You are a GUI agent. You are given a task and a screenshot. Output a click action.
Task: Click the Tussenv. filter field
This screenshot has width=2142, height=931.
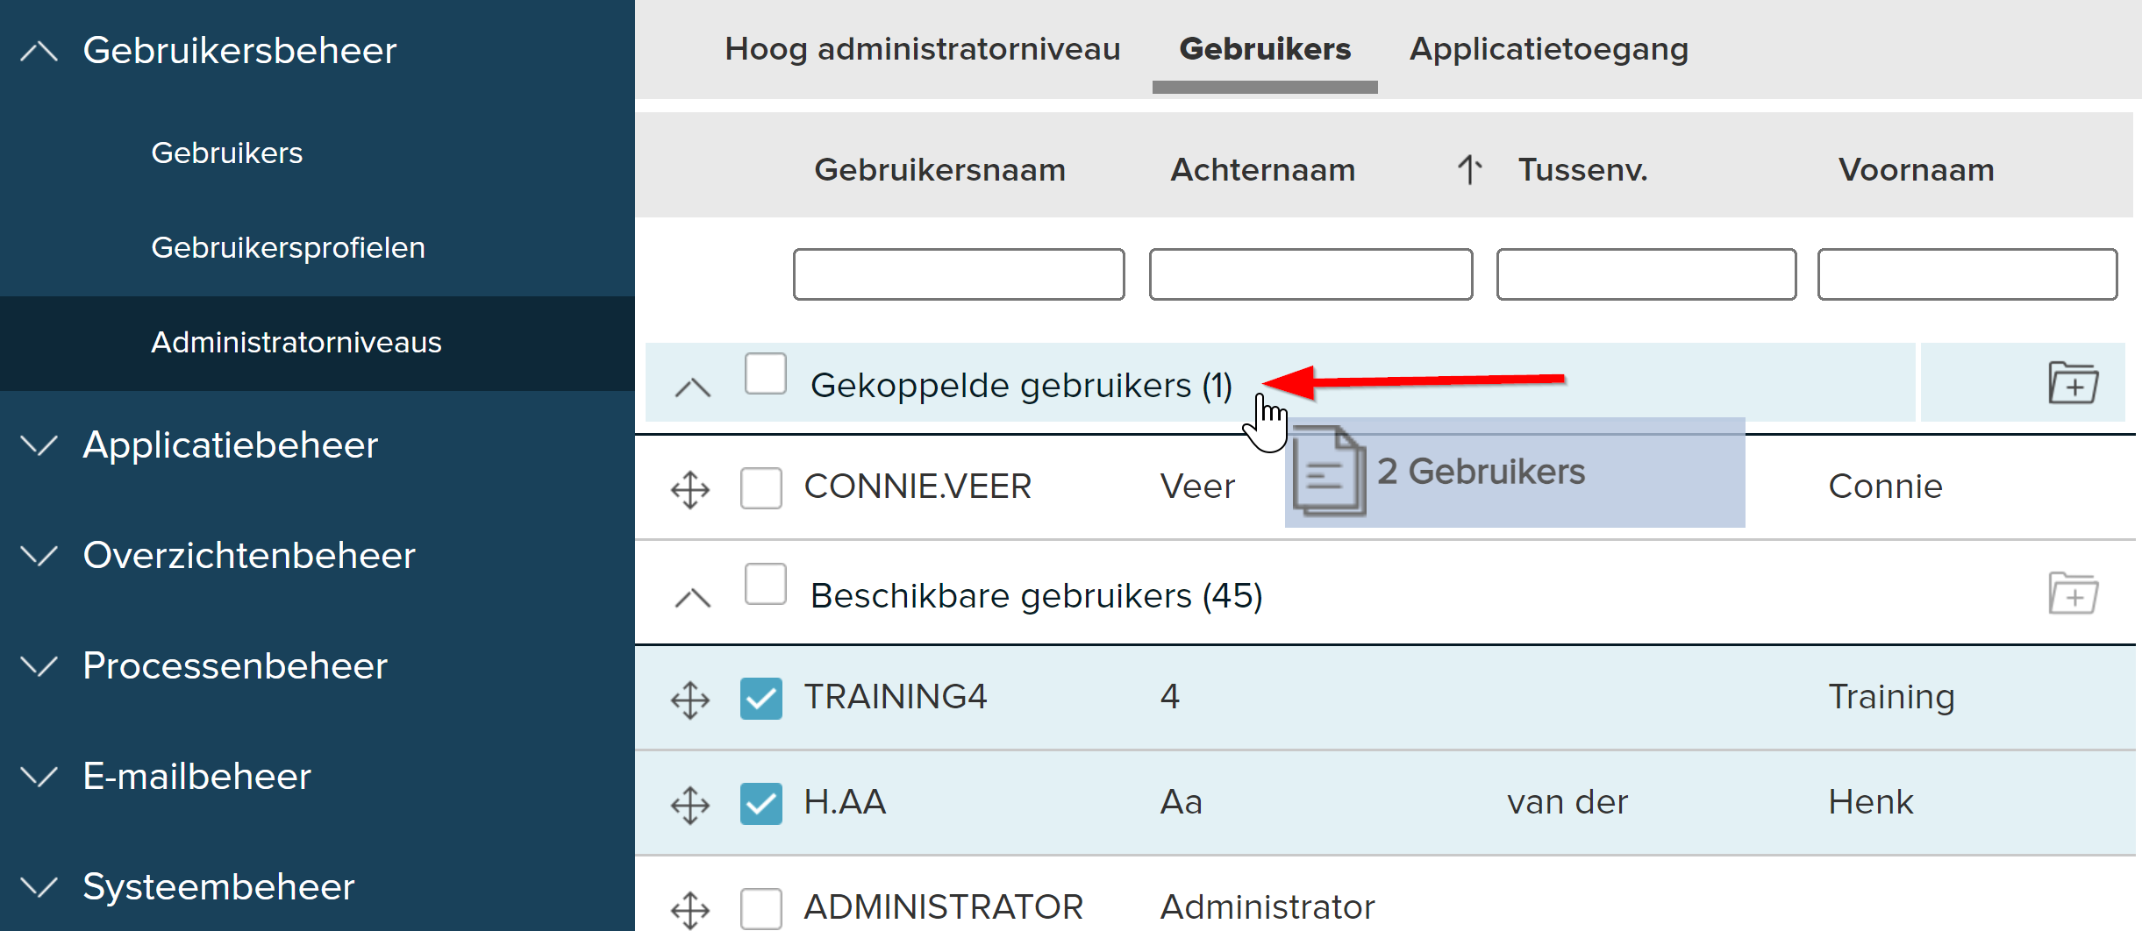pyautogui.click(x=1646, y=274)
